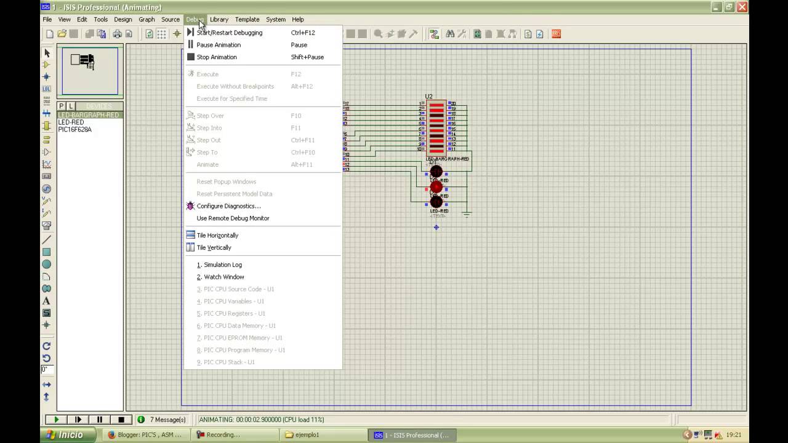The width and height of the screenshot is (788, 443).
Task: Click the Wire Autorouter toolbar icon
Action: point(434,34)
